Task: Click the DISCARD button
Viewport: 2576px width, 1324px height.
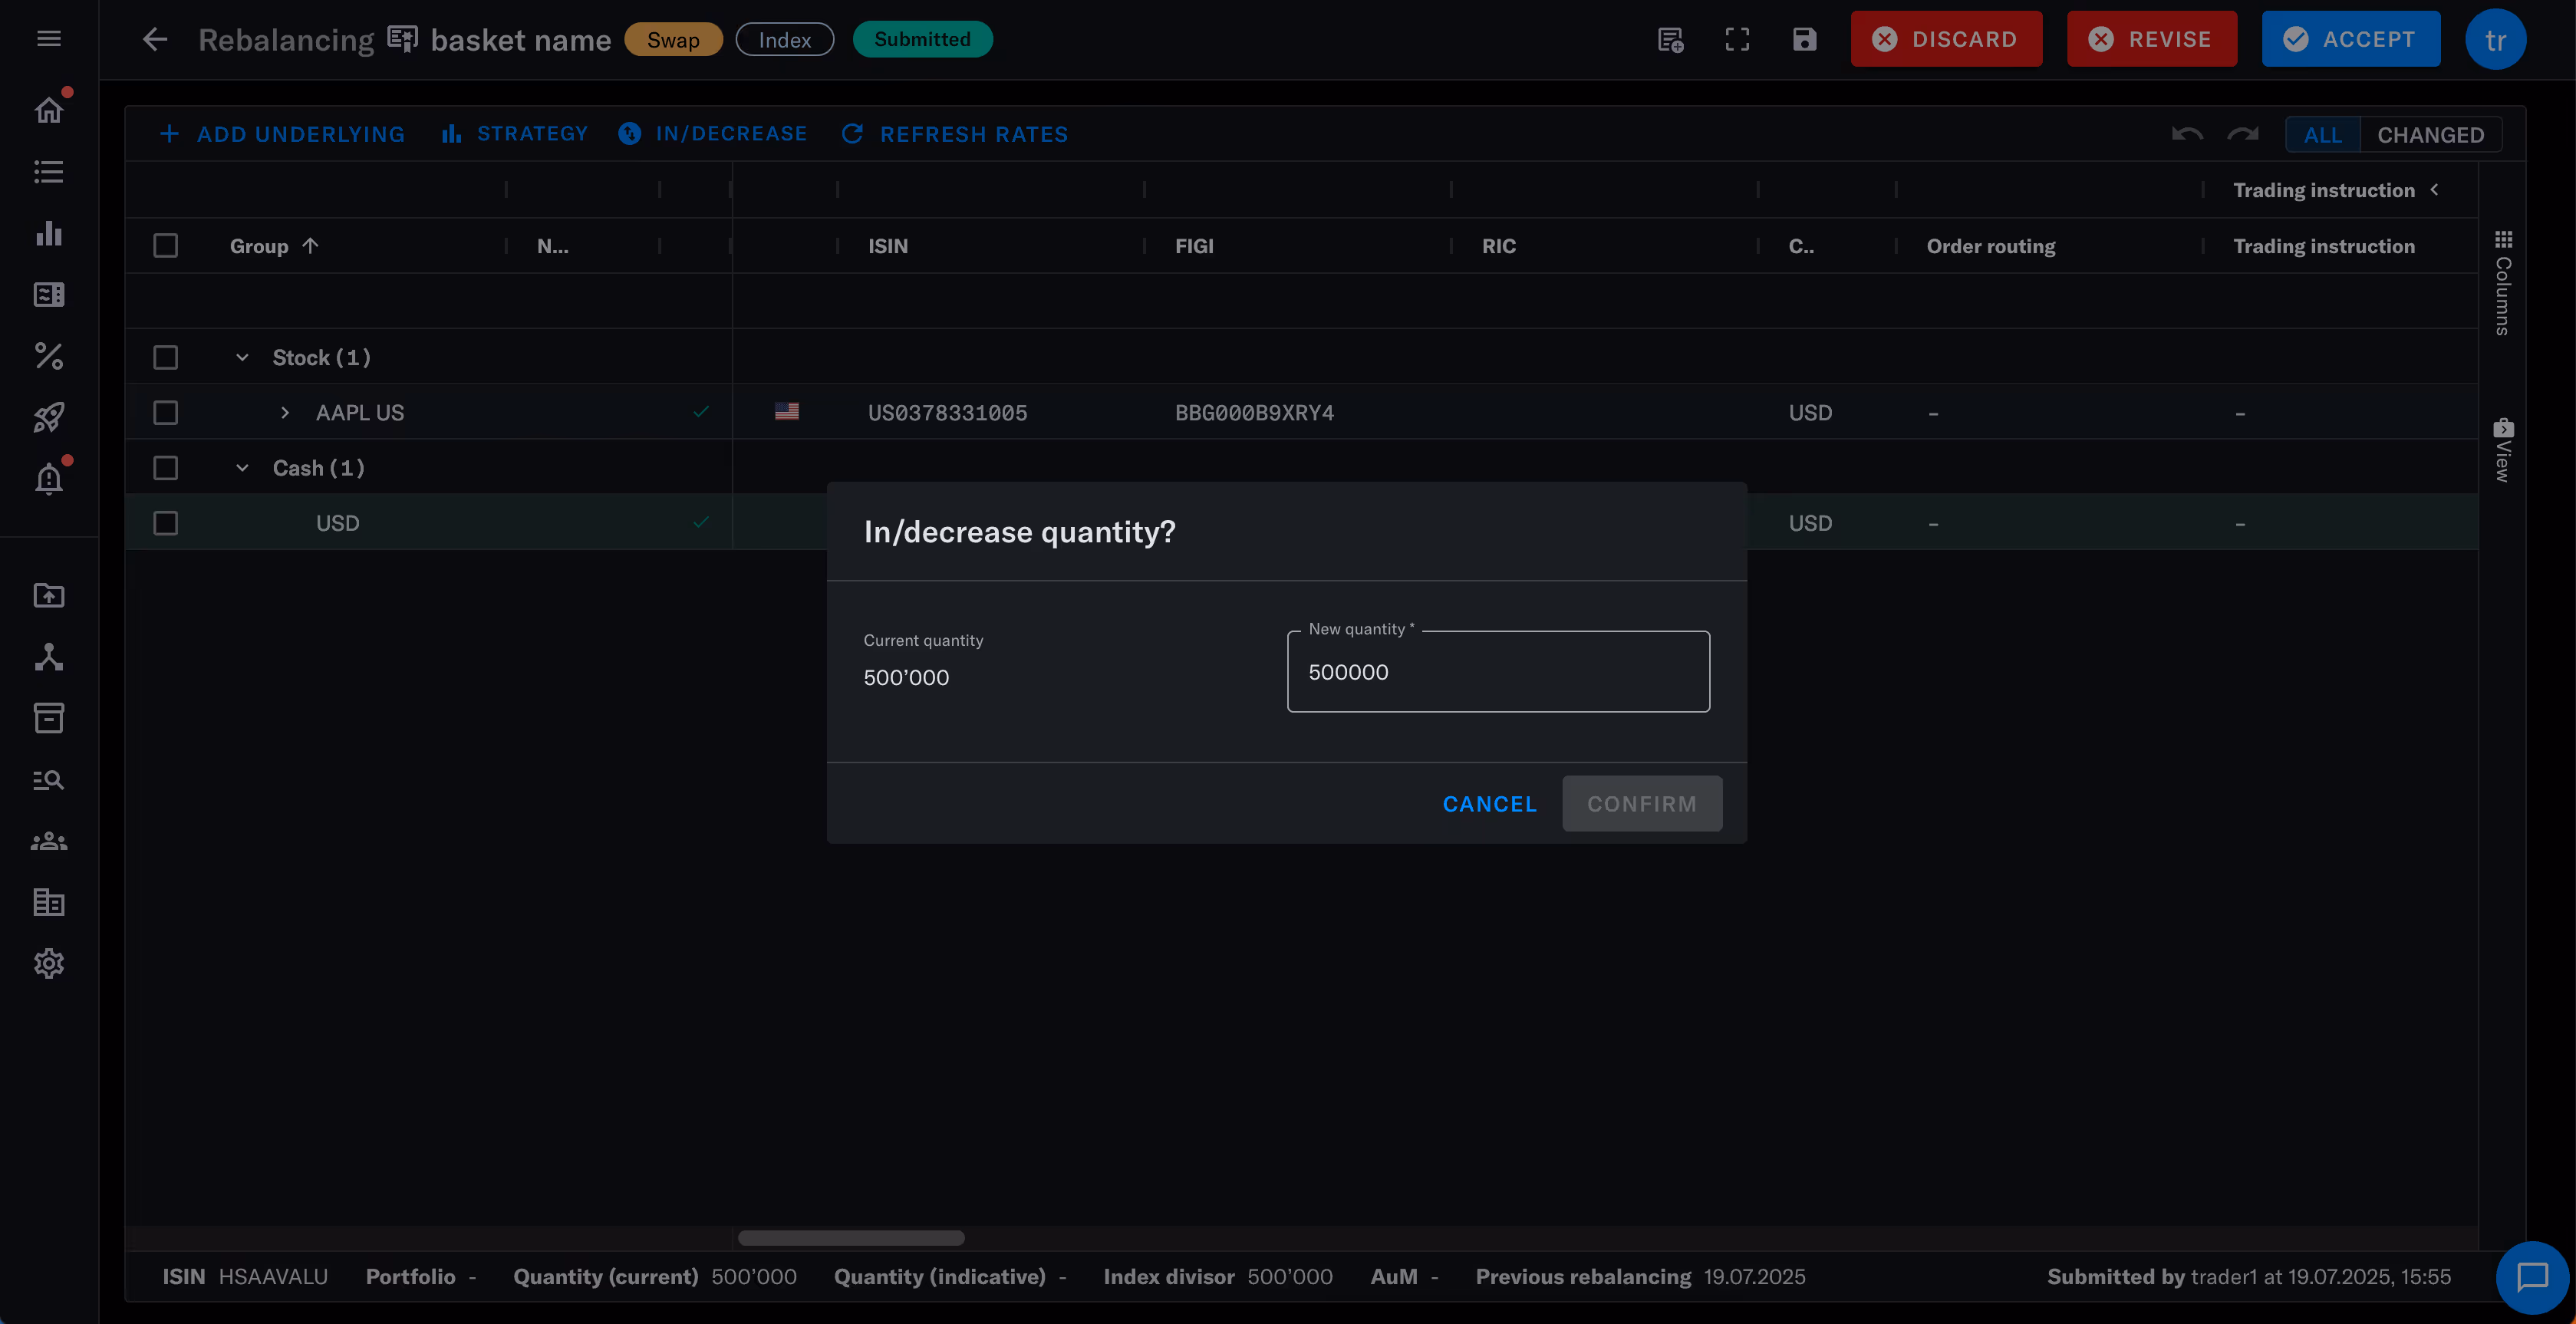Action: tap(1946, 40)
